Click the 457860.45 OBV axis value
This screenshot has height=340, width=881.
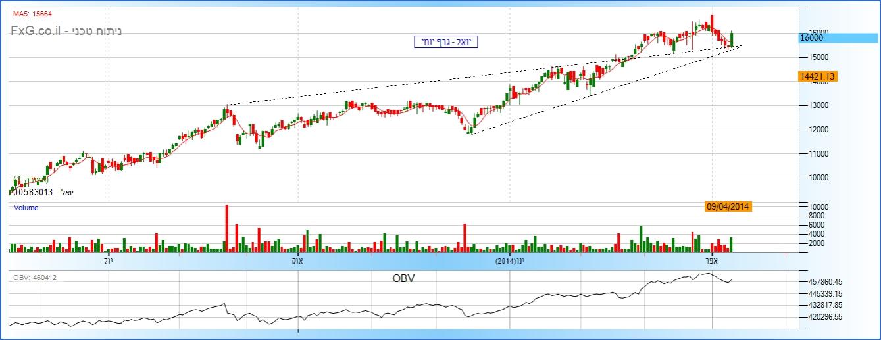pyautogui.click(x=824, y=281)
